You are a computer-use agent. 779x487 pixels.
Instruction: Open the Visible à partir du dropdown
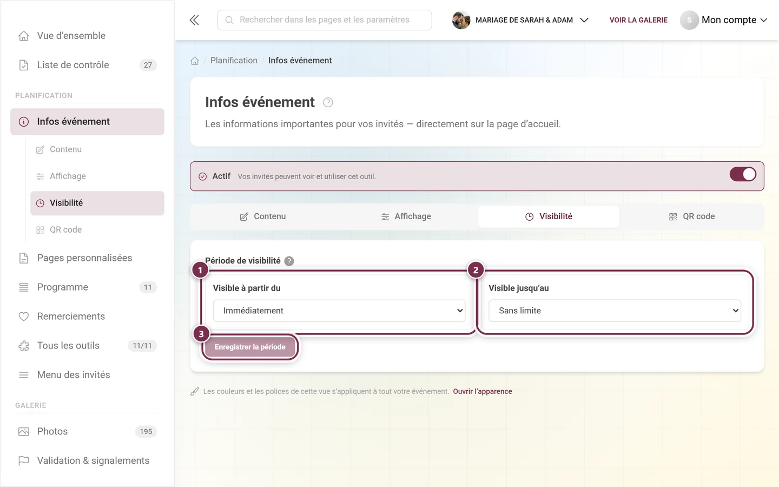pos(339,311)
